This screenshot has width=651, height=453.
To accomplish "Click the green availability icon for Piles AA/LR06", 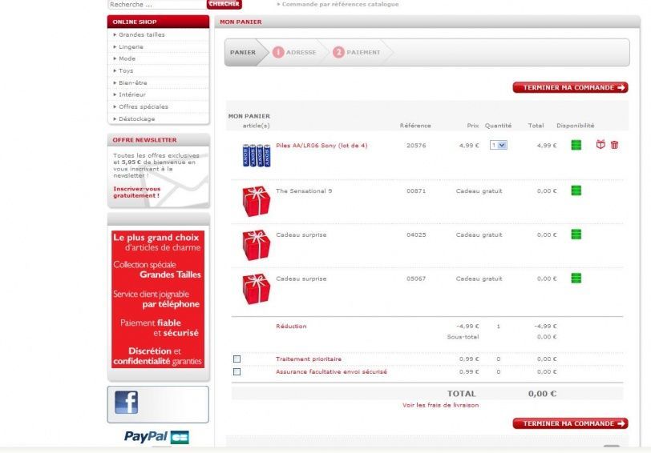I will [576, 145].
